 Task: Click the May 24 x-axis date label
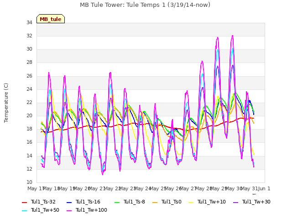pos(143,188)
